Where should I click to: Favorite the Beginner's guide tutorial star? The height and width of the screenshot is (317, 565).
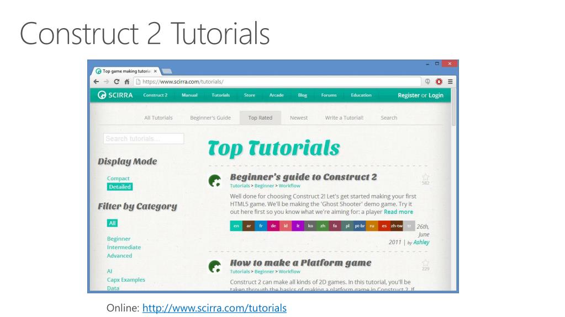[x=425, y=176]
